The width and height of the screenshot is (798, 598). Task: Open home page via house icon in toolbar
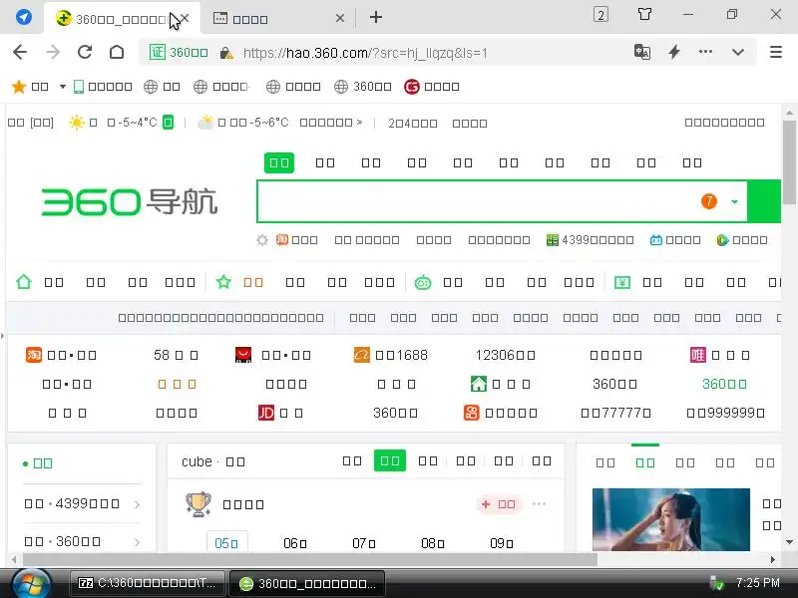pyautogui.click(x=117, y=52)
